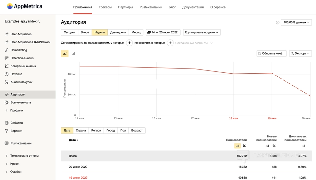Viewport: 316px width, 180px height.
Task: Open Retention-анализ from sidebar
Action: click(22, 58)
